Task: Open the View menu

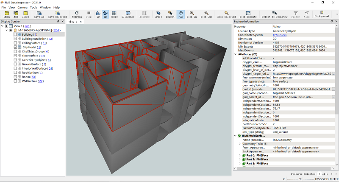Action: coord(12,7)
